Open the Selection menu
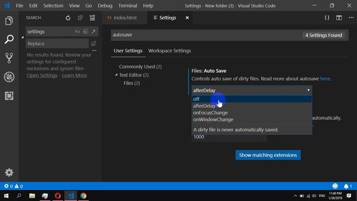 (54, 6)
